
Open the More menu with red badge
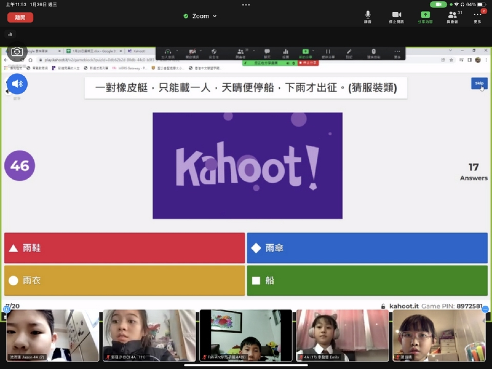pos(477,17)
